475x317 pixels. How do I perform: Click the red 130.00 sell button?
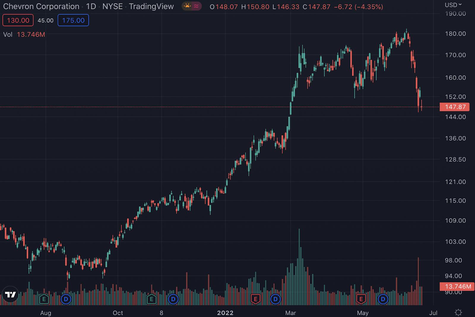(18, 20)
